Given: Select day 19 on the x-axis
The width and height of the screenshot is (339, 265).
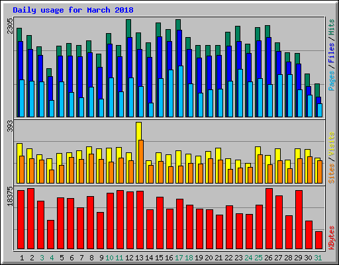Looking at the screenshot, I should click(199, 258).
